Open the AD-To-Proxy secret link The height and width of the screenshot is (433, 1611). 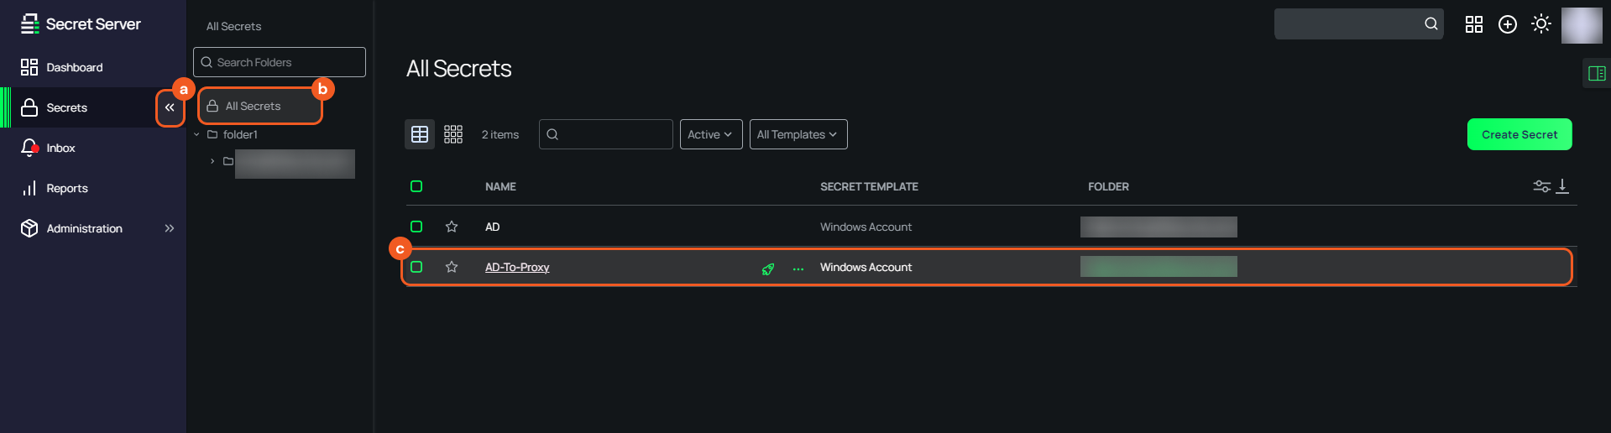tap(517, 267)
